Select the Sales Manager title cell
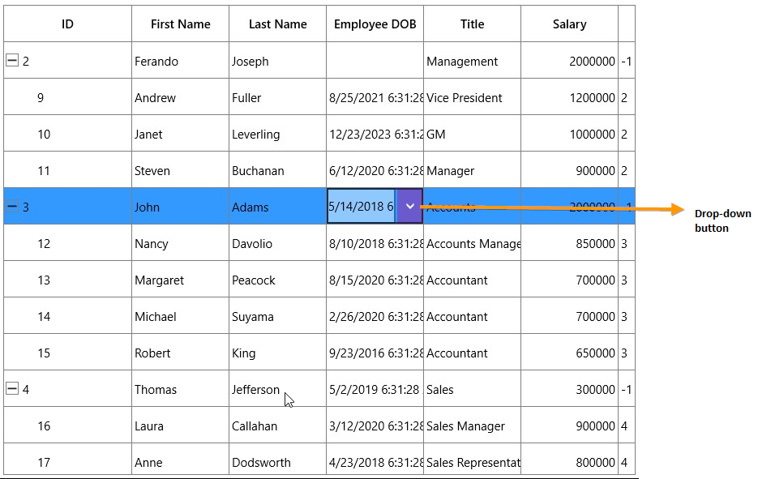The width and height of the screenshot is (758, 479). pos(472,425)
